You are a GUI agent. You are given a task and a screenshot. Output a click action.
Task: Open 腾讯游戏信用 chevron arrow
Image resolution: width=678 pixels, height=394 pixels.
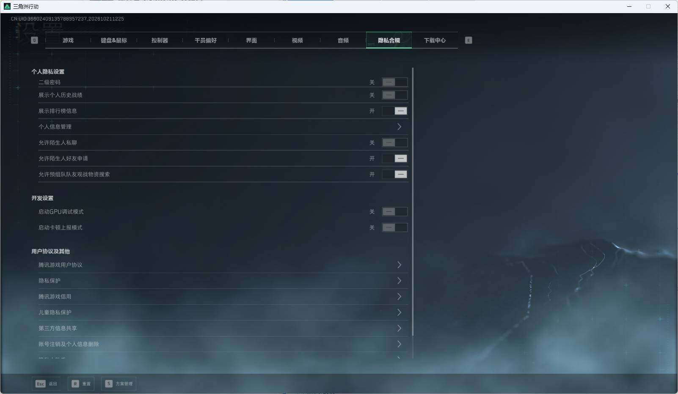pos(399,296)
